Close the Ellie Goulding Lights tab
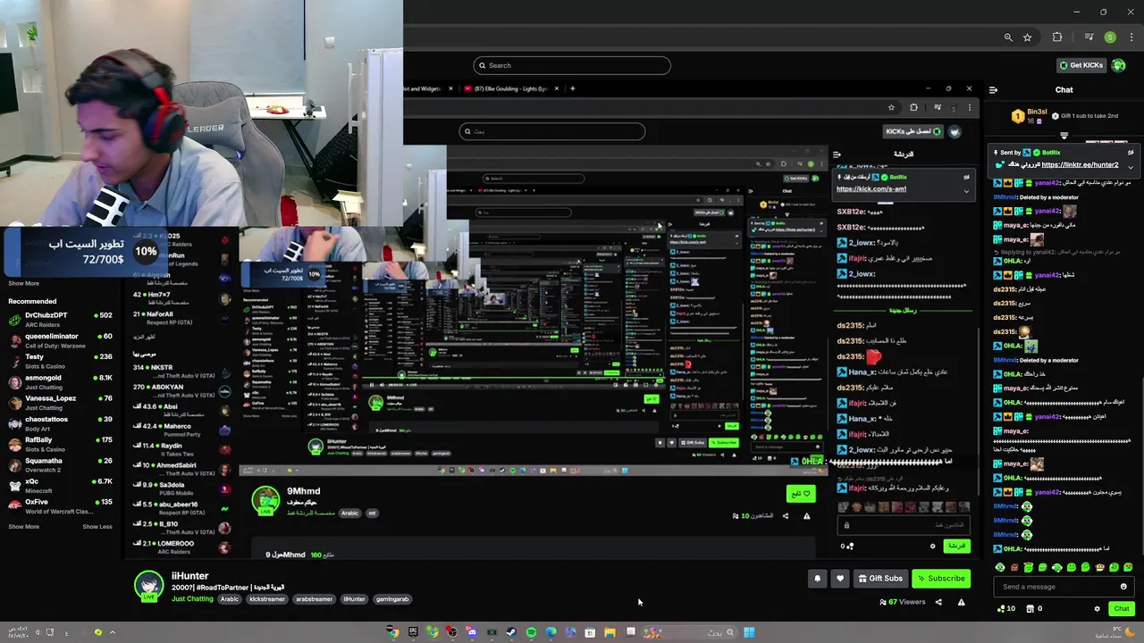1144x643 pixels. 557,88
